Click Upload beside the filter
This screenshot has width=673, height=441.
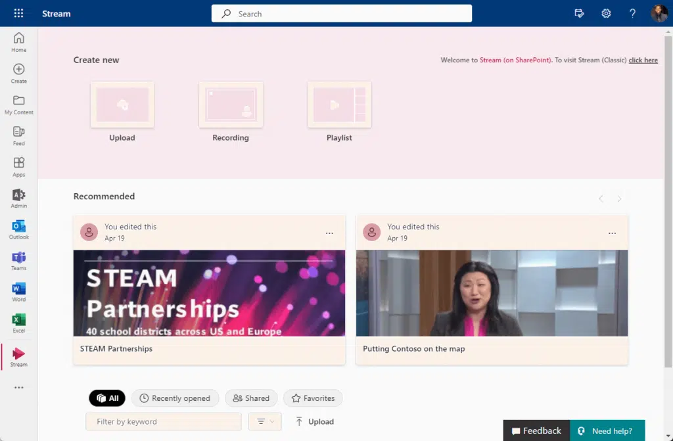(x=315, y=422)
